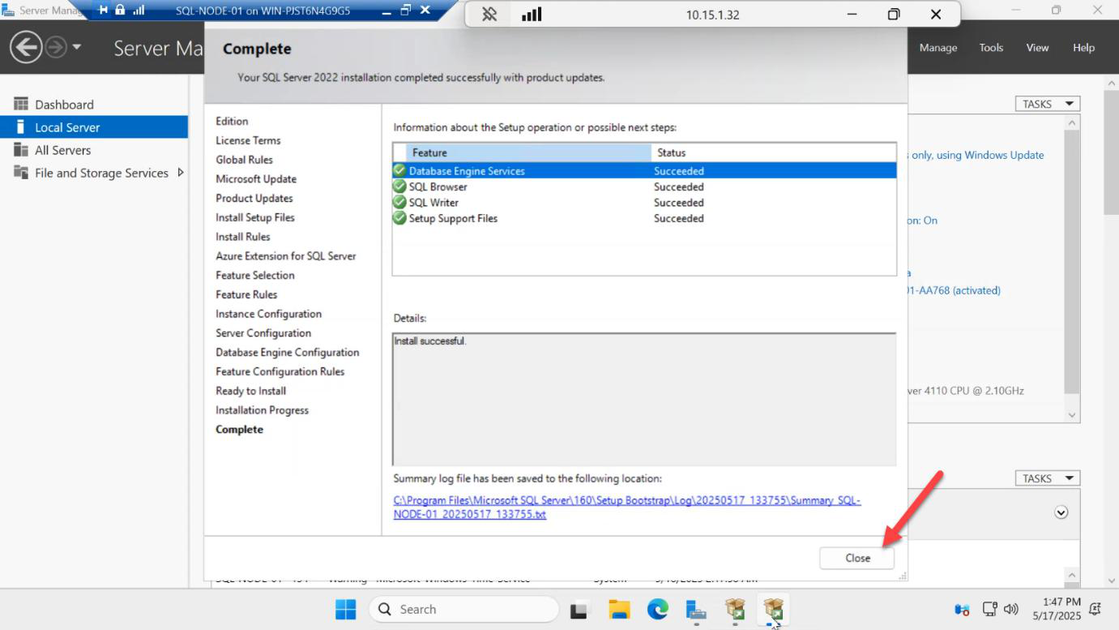Click the Product Updates step
The width and height of the screenshot is (1119, 630).
254,198
